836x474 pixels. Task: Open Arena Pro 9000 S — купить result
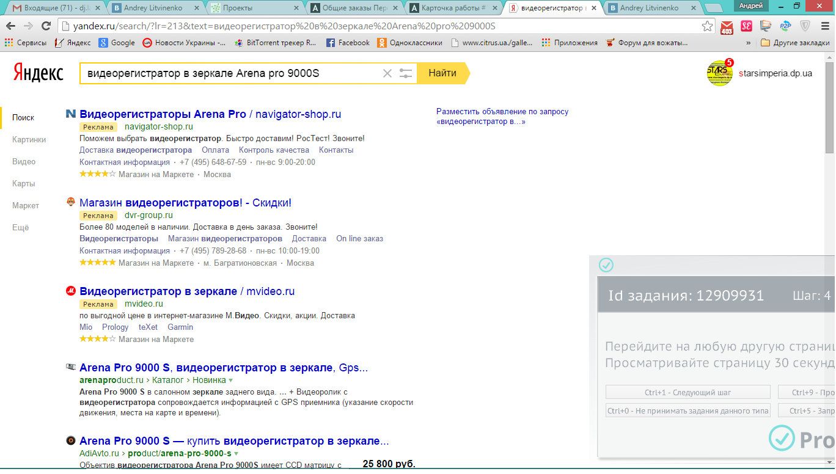point(234,441)
